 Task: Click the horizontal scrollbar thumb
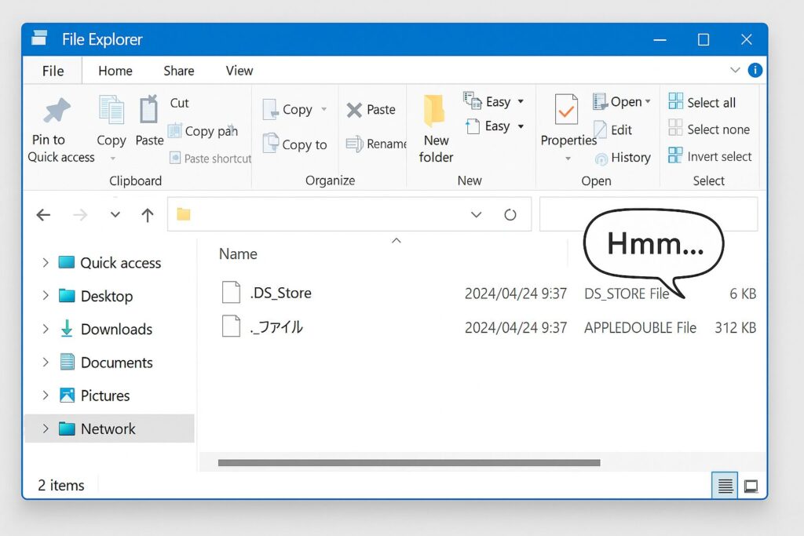[x=408, y=463]
